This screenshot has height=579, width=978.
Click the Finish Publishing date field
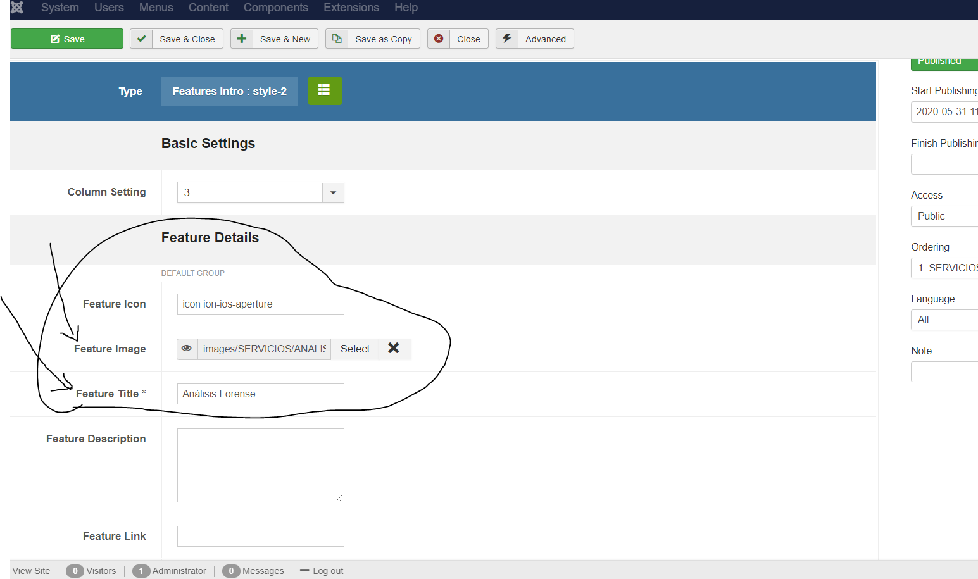coord(944,164)
